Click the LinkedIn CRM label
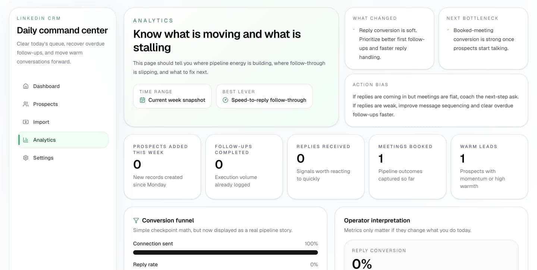Image resolution: width=537 pixels, height=270 pixels. (39, 18)
